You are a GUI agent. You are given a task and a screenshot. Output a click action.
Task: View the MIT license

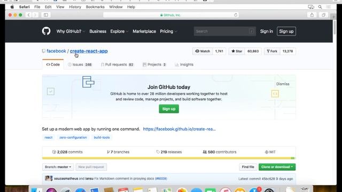point(270,152)
